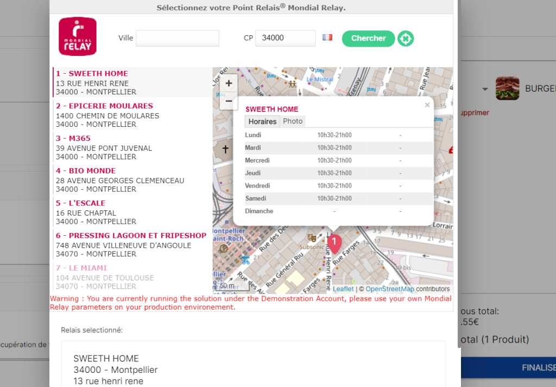Select relay 1 - SWEETH HOME
556x387 pixels.
click(132, 82)
